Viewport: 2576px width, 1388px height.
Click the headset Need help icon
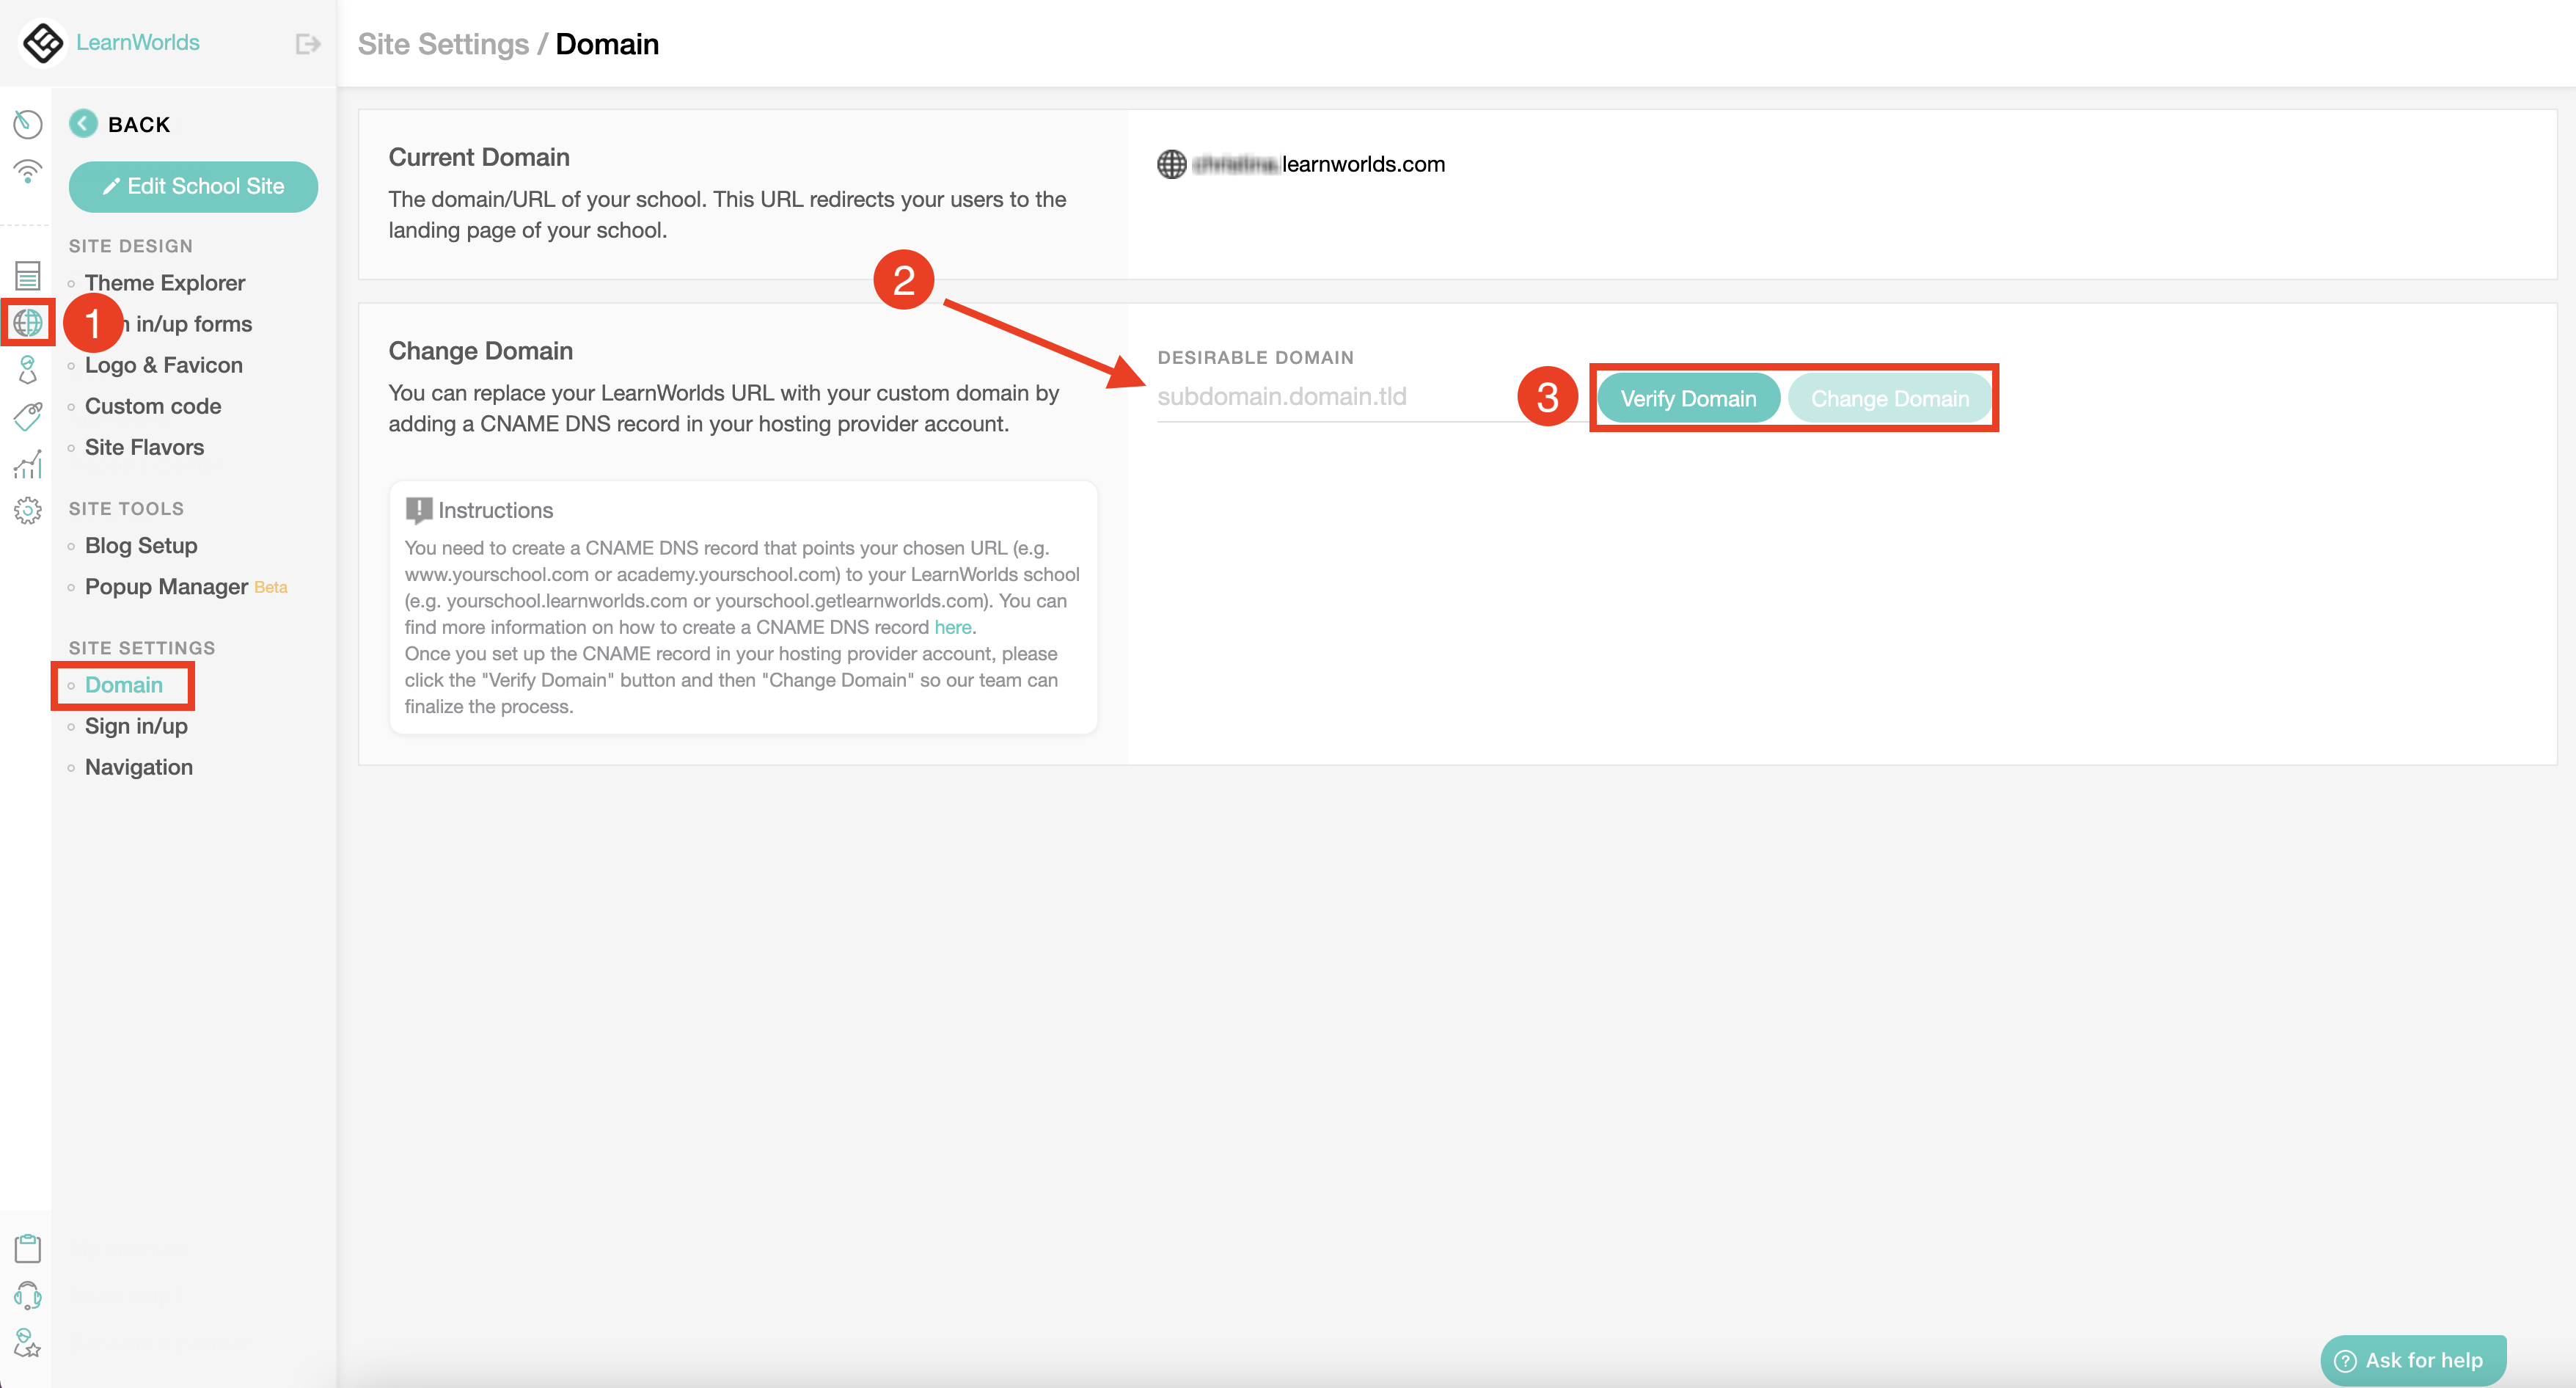[x=27, y=1296]
